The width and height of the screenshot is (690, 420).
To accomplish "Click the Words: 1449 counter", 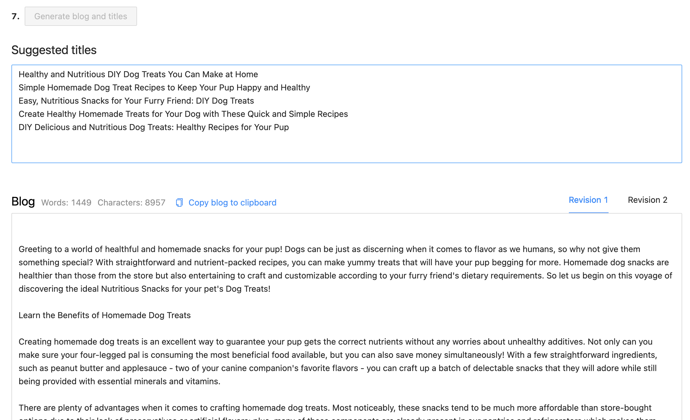I will click(x=66, y=202).
